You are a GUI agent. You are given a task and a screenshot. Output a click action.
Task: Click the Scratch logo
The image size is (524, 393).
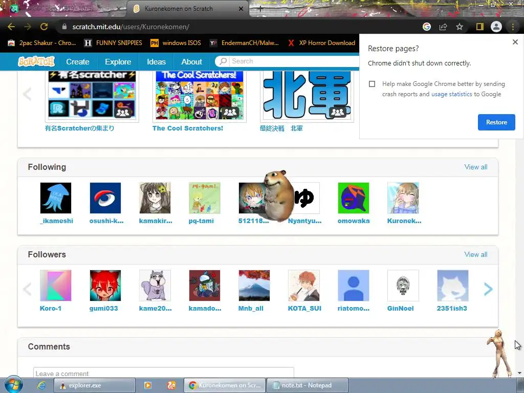click(36, 61)
